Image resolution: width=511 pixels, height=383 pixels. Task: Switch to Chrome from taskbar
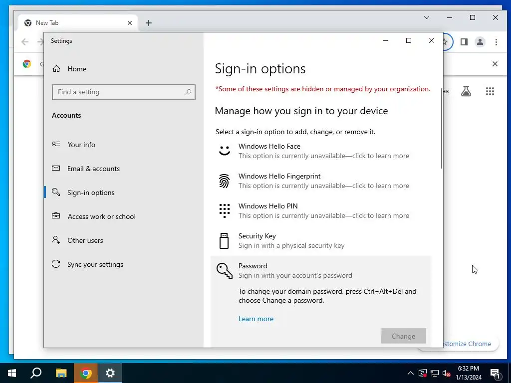(x=86, y=373)
